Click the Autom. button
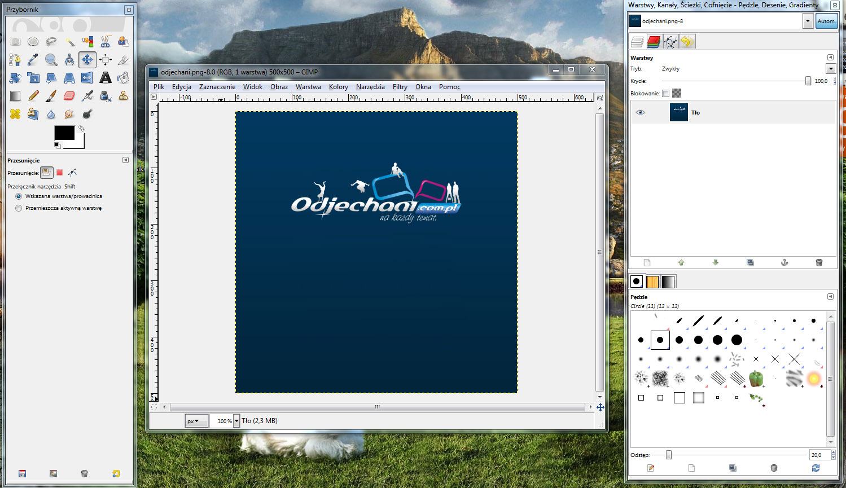The image size is (846, 488). pos(827,21)
